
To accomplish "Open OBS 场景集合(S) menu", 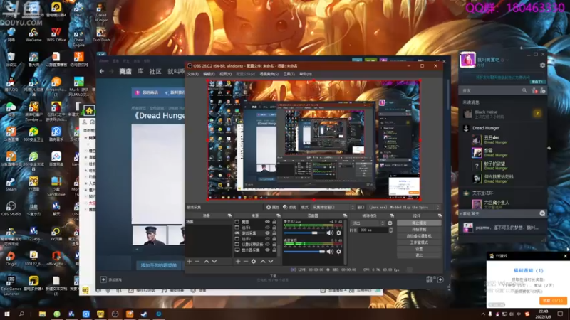I will click(x=269, y=74).
